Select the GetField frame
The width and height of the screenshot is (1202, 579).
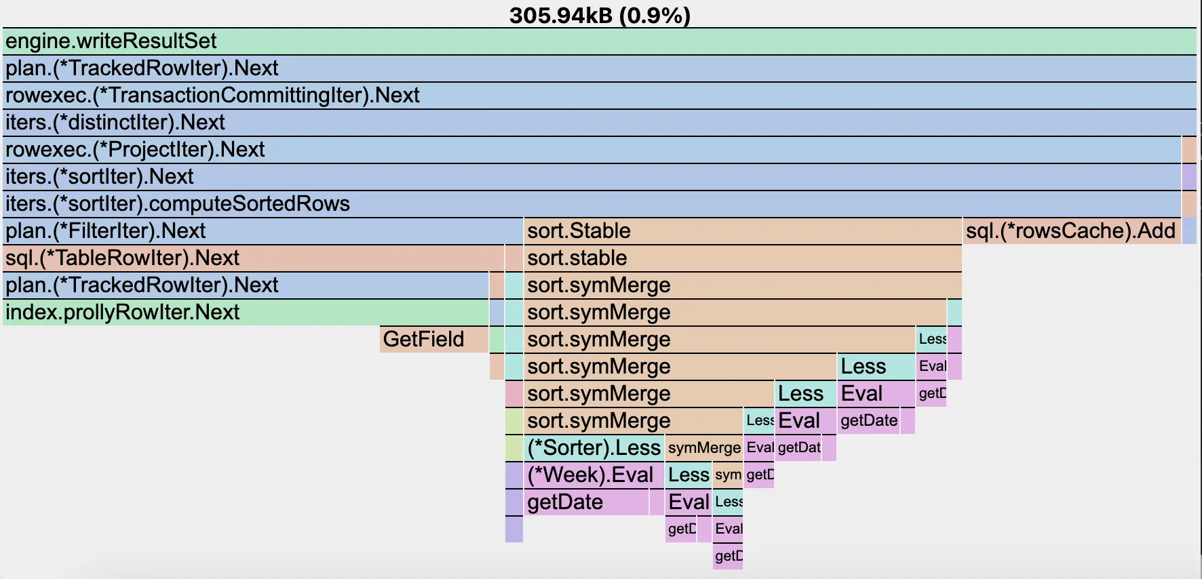point(433,339)
